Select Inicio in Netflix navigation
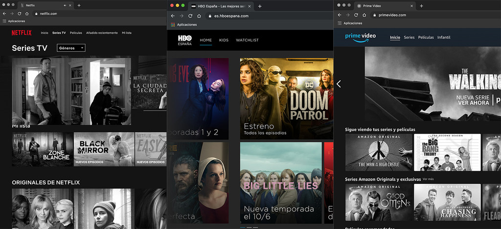 [x=45, y=33]
